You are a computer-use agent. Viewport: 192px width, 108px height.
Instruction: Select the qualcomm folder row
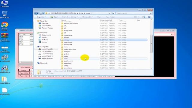tap(104, 61)
